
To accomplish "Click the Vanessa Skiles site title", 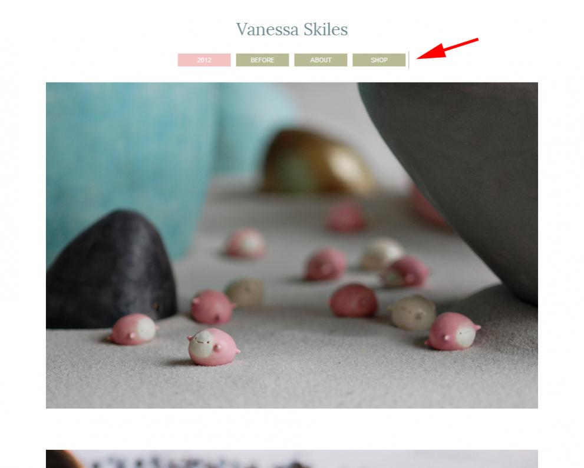I will click(292, 29).
